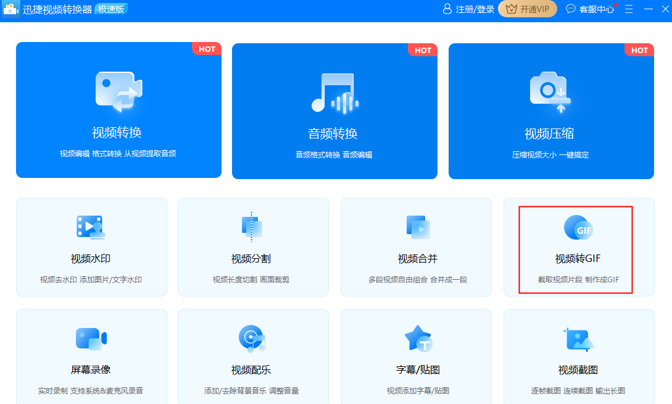The image size is (672, 404).
Task: Click the crown icon on 开通VIP
Action: coord(512,9)
